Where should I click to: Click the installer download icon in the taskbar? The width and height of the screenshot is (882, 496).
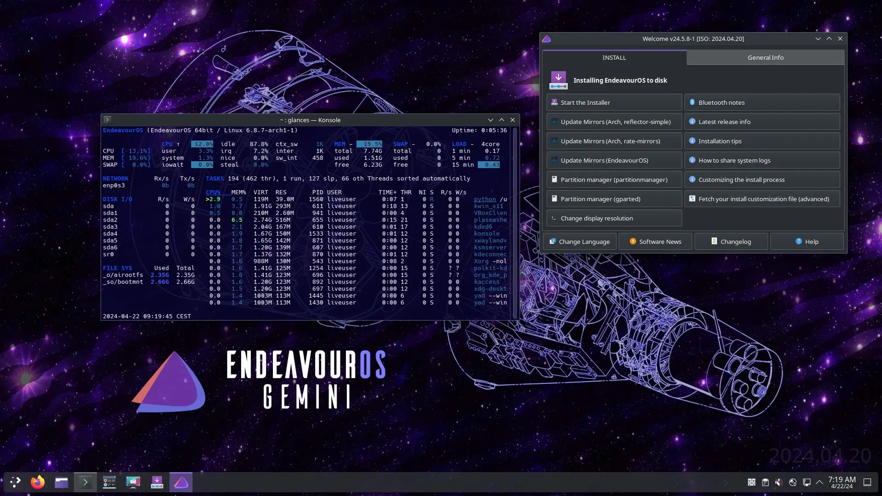(x=157, y=482)
